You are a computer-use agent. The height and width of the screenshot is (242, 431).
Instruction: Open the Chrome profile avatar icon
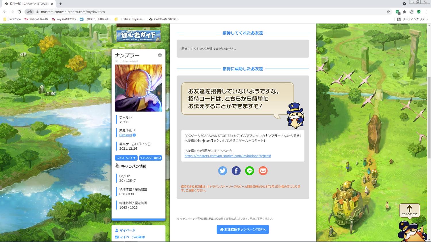pos(412,12)
